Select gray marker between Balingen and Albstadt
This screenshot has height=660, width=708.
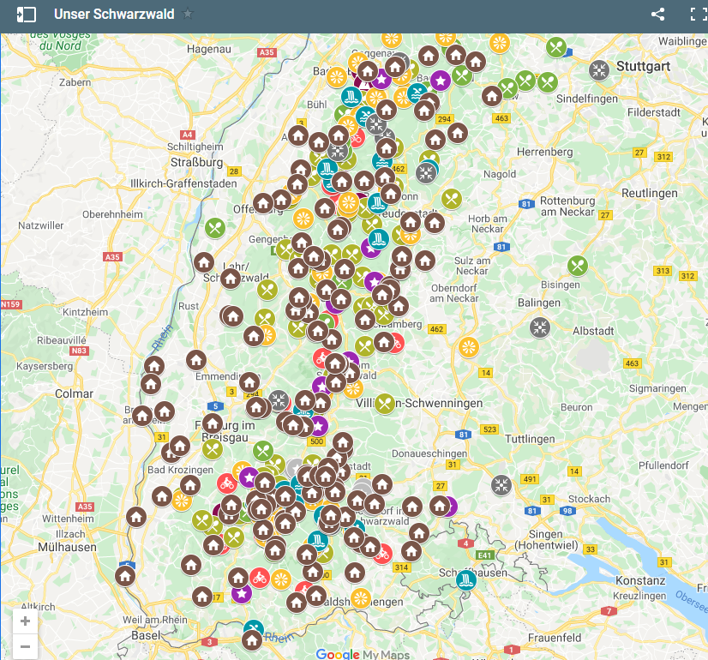(x=540, y=327)
